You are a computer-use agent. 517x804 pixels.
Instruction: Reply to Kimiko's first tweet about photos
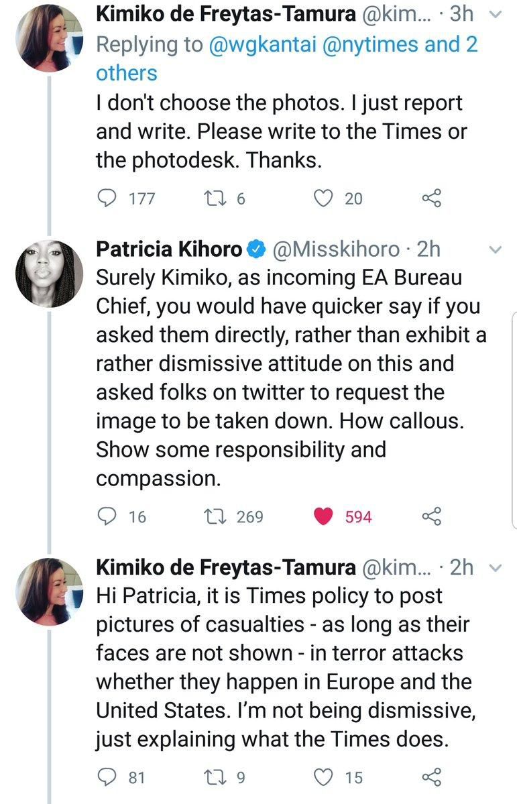[107, 198]
